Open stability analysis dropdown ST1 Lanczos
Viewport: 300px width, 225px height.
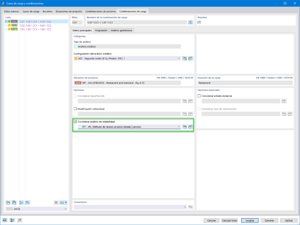(129, 127)
